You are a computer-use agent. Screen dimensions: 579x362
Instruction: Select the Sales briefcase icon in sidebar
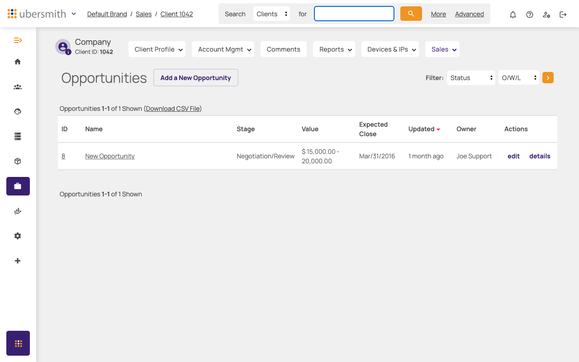(x=18, y=186)
